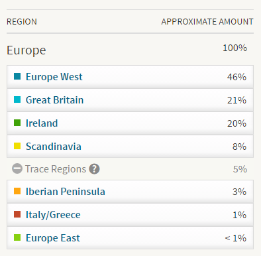Click the Trace Regions label
This screenshot has width=261, height=256.
coord(56,169)
